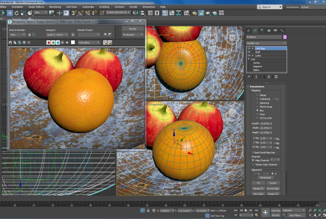Expand the Production render mode dropdown
326x219 pixels.
[132, 35]
